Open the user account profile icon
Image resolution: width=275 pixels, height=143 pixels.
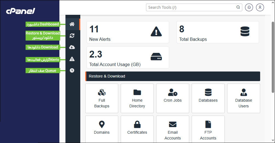[x=260, y=7]
